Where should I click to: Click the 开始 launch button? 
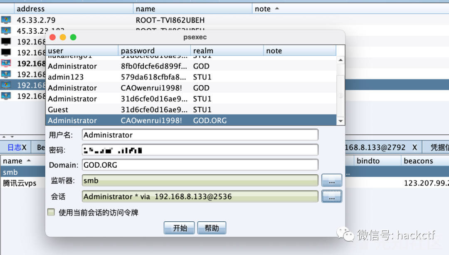179,228
